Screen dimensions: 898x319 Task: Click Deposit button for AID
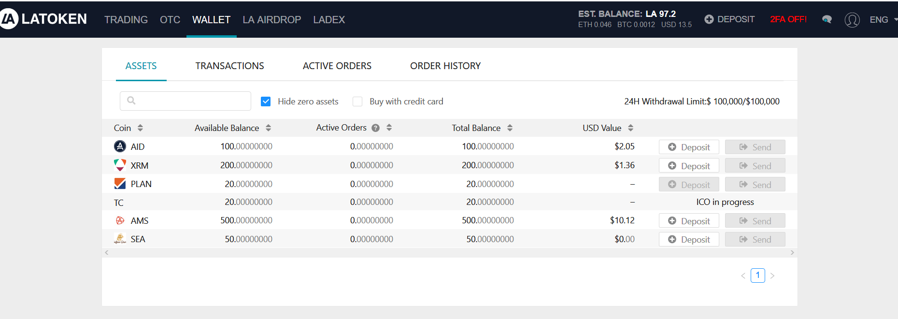[689, 147]
